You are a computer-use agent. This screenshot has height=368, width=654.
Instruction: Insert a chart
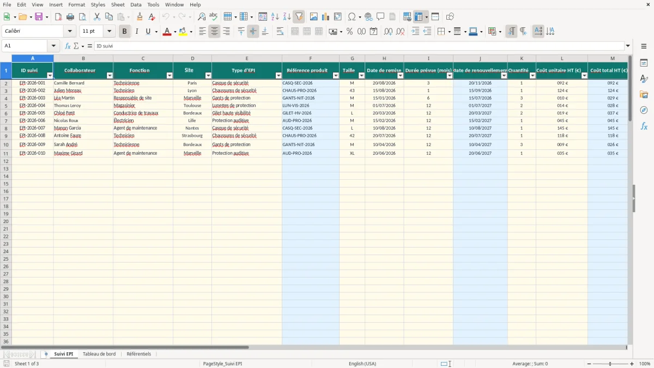click(x=326, y=17)
